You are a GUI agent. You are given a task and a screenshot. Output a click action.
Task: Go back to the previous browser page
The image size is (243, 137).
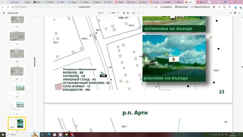point(3,7)
